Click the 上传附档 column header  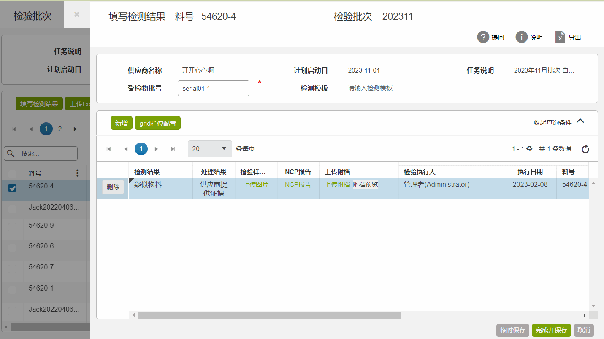(x=338, y=172)
